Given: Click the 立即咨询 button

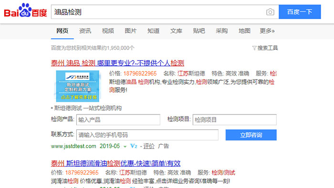Looking at the screenshot, I should click(251, 135).
